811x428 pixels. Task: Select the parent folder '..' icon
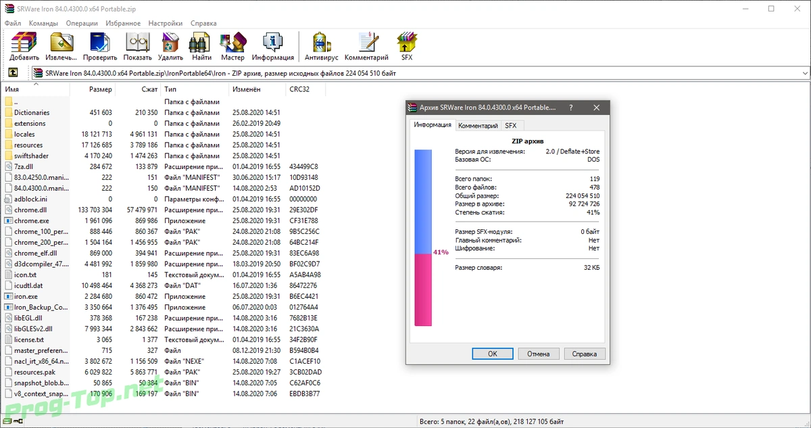pyautogui.click(x=8, y=101)
